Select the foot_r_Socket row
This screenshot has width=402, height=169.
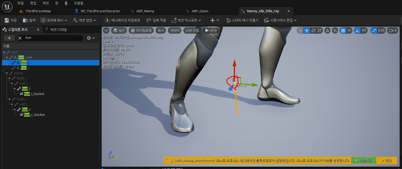pyautogui.click(x=50, y=115)
